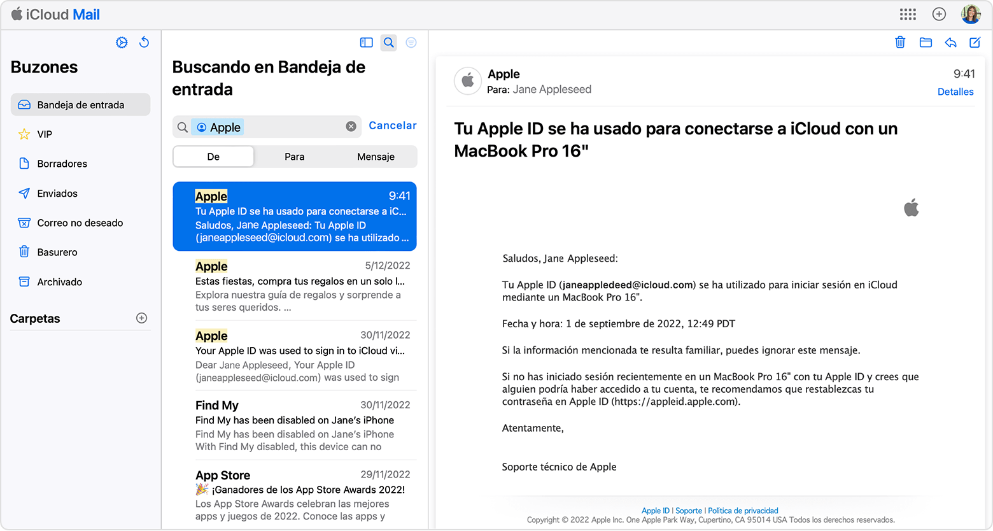Image resolution: width=993 pixels, height=531 pixels.
Task: Filter search by Mensaje
Action: (x=376, y=157)
